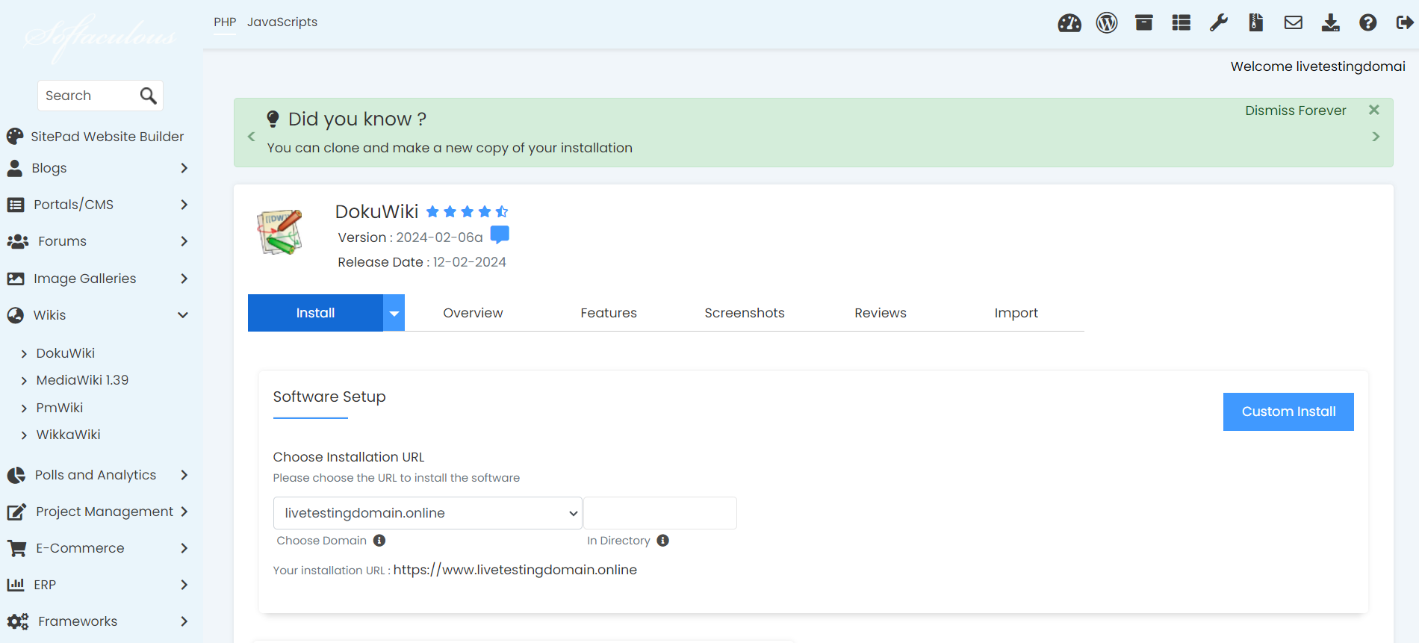Screen dimensions: 1419x643
Task: Collapse the Wikis category
Action: (183, 315)
